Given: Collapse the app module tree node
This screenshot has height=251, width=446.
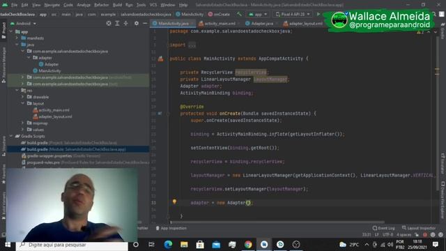Looking at the screenshot, I should click(x=11, y=31).
